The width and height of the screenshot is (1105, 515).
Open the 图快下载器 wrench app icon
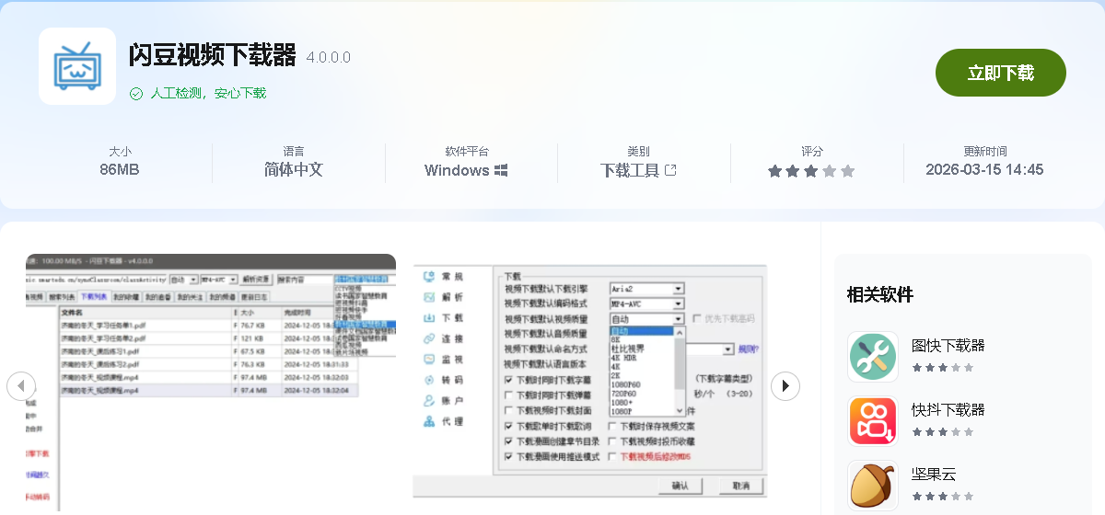point(873,357)
